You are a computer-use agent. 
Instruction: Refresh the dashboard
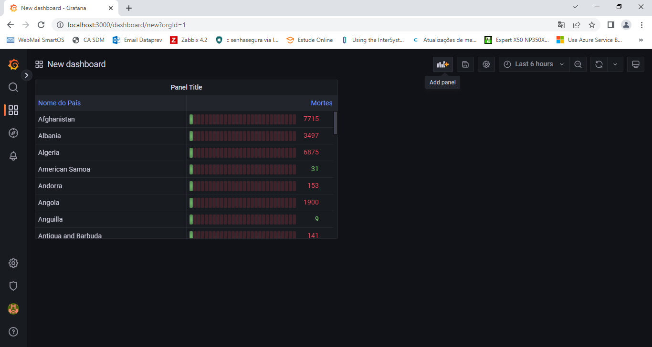pyautogui.click(x=599, y=64)
